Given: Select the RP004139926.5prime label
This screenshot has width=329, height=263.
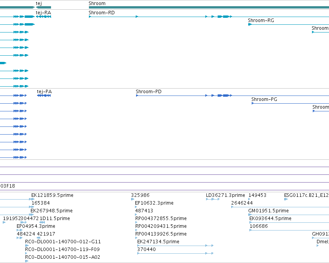Looking at the screenshot, I should pyautogui.click(x=161, y=234).
